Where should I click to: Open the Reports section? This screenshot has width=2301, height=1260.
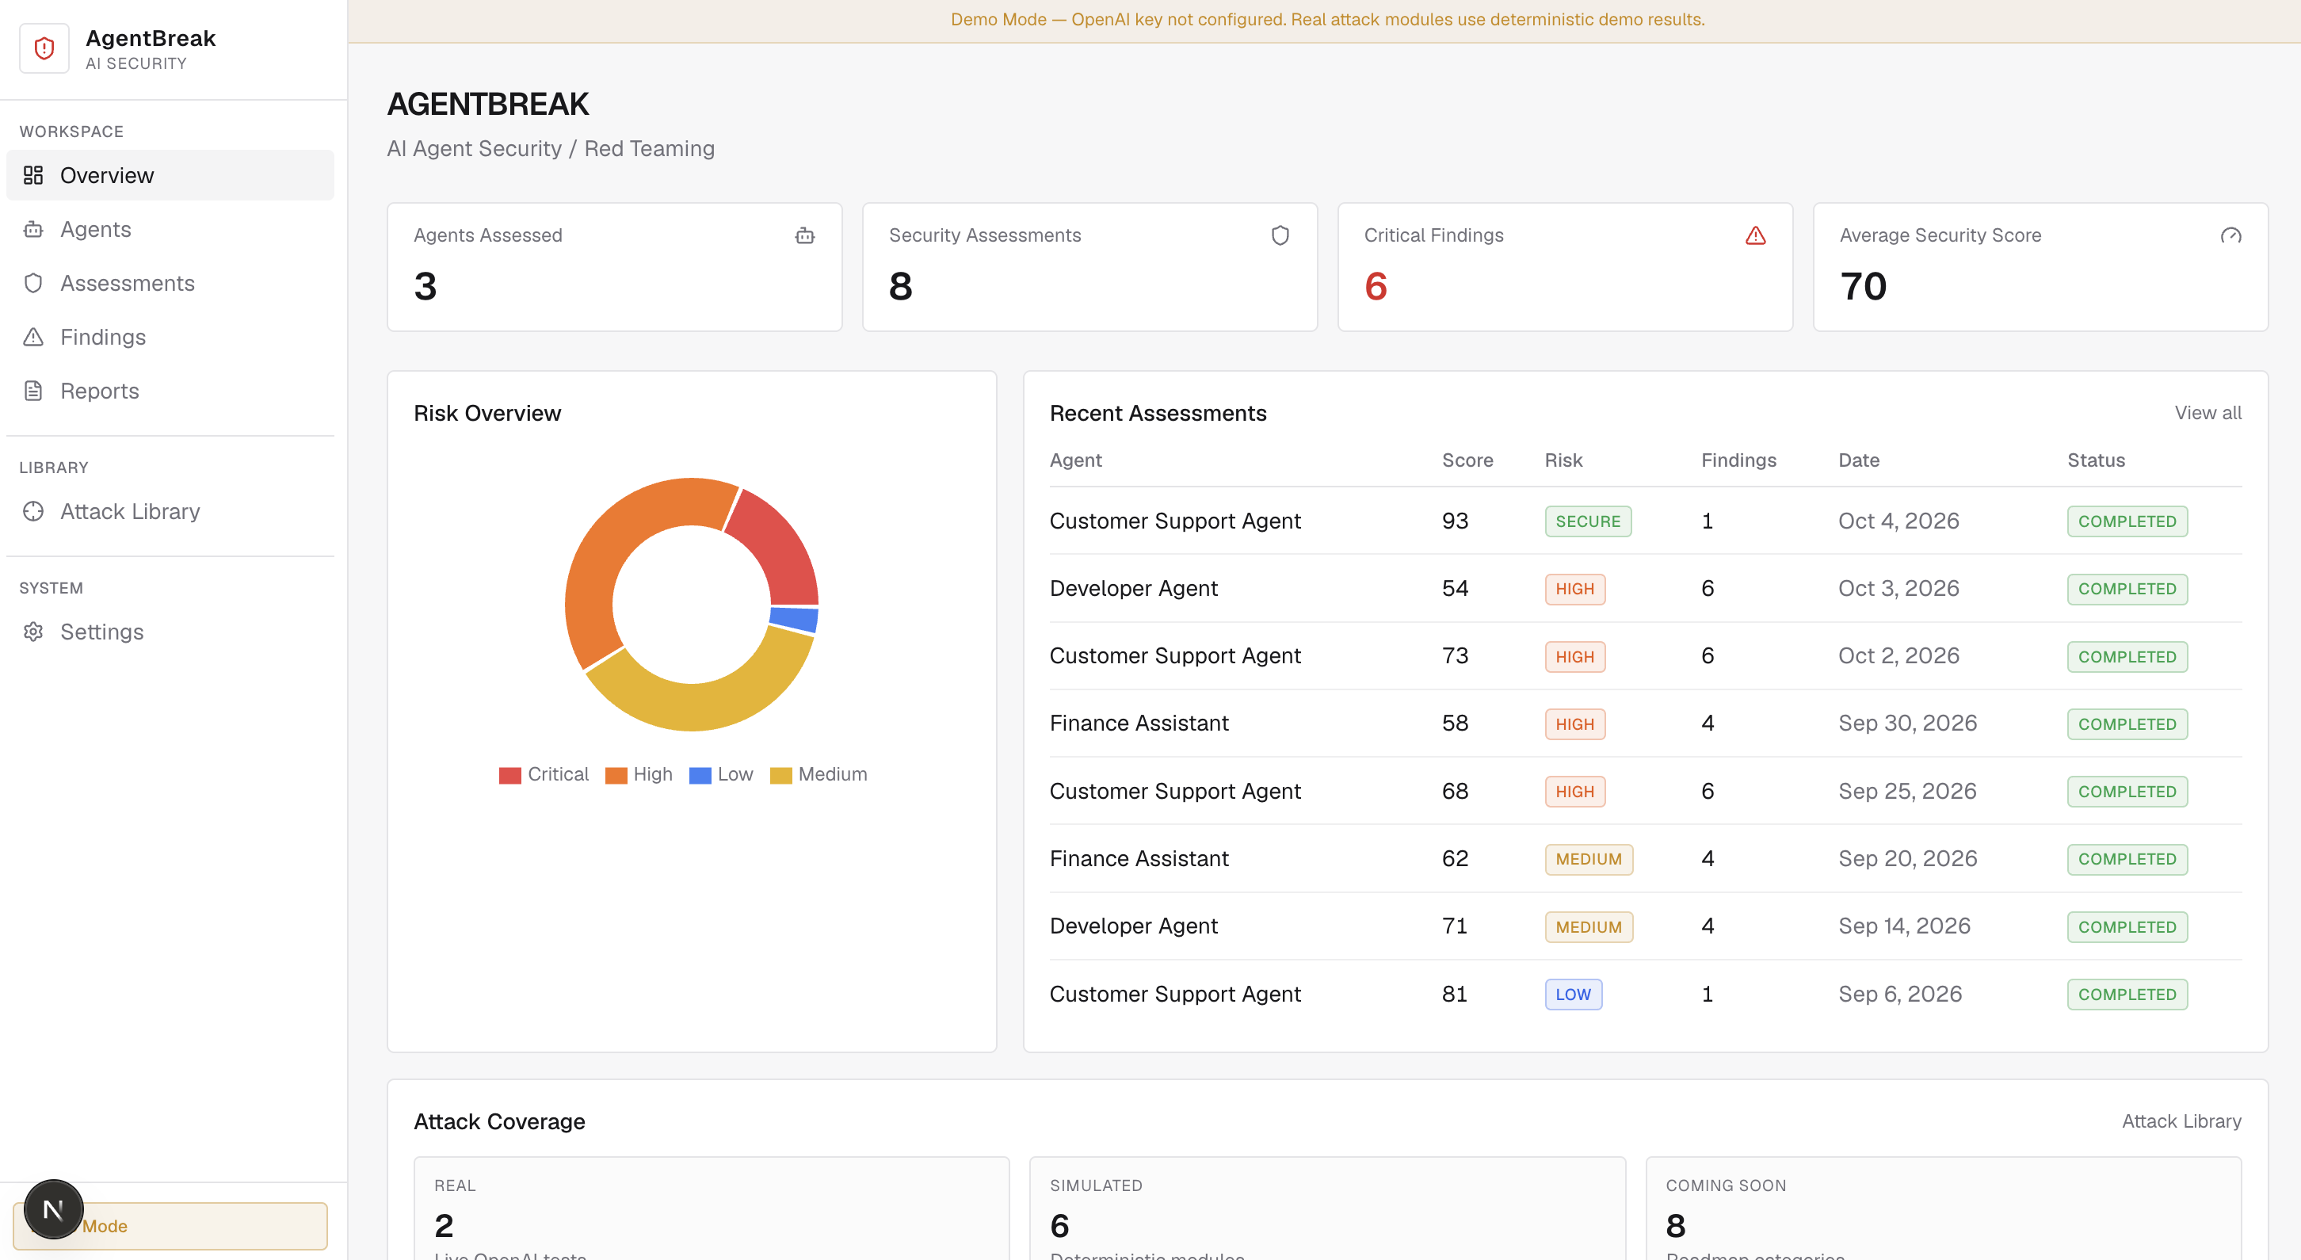click(170, 391)
